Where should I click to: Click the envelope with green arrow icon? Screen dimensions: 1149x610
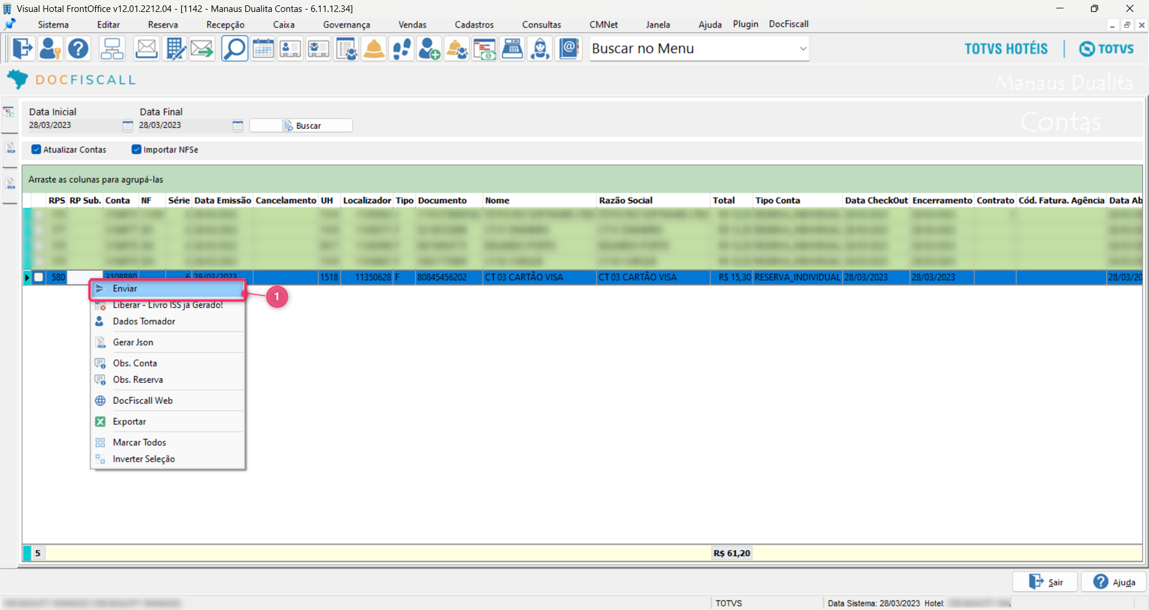tap(202, 48)
